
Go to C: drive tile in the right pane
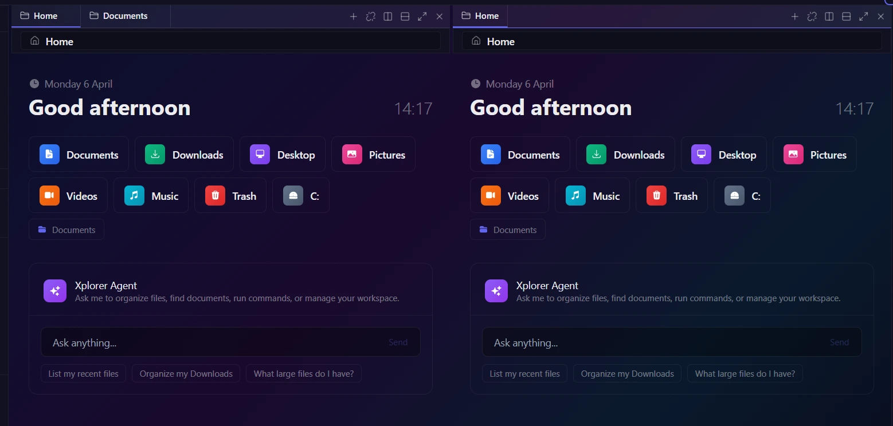tap(742, 195)
